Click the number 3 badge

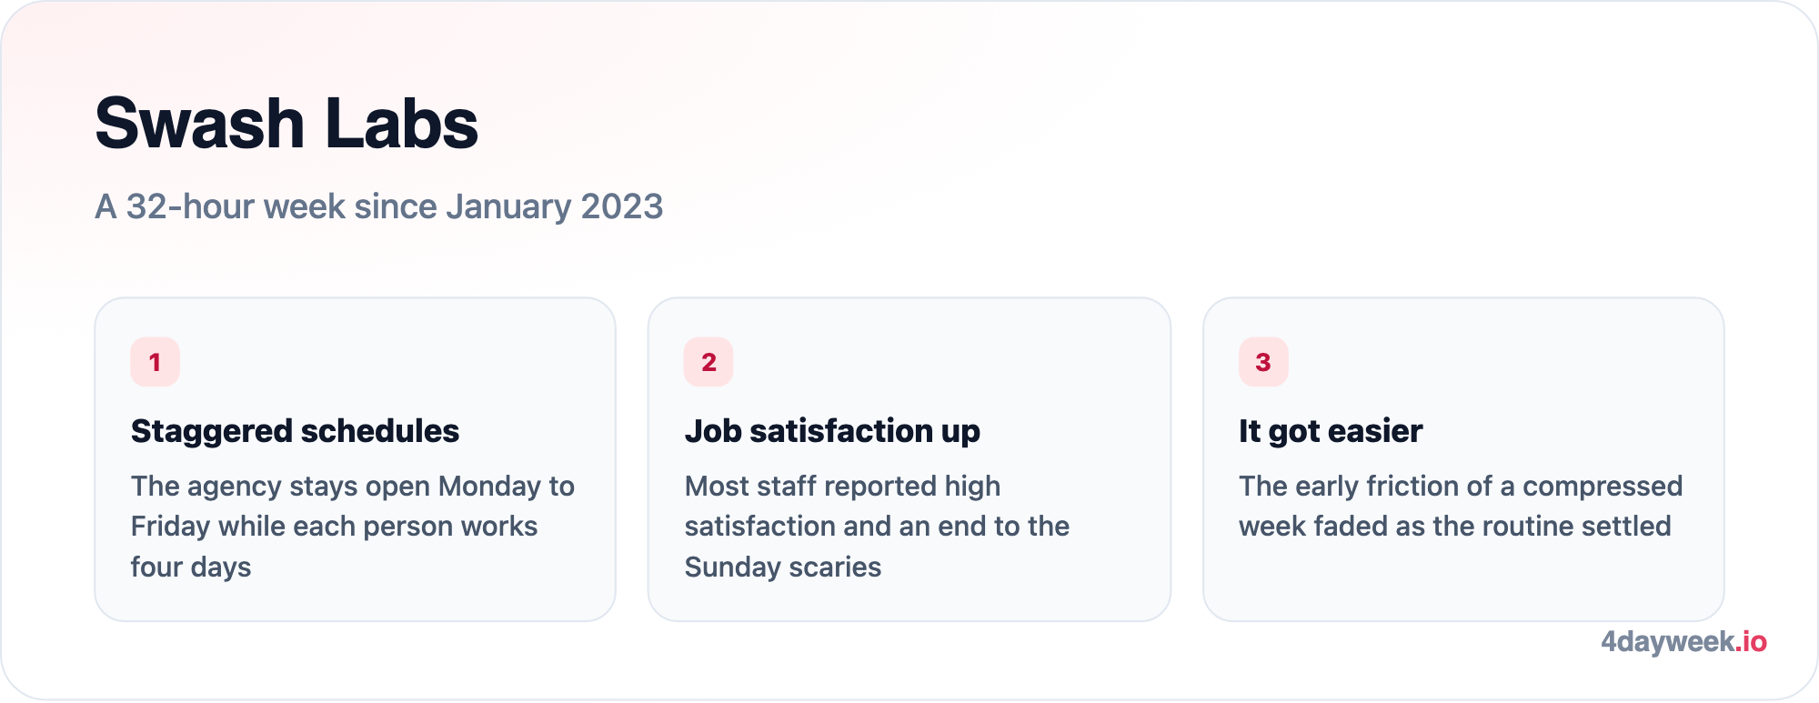tap(1263, 362)
